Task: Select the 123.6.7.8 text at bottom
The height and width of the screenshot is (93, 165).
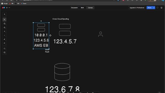Action: [x=62, y=89]
